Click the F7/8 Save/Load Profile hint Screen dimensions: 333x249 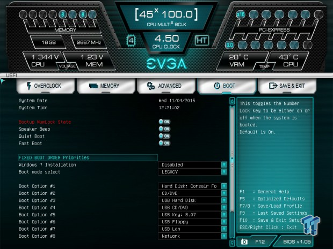point(271,206)
